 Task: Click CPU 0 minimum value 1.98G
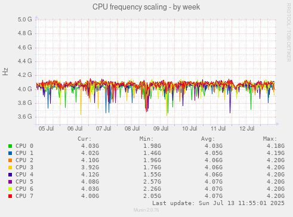coord(152,146)
